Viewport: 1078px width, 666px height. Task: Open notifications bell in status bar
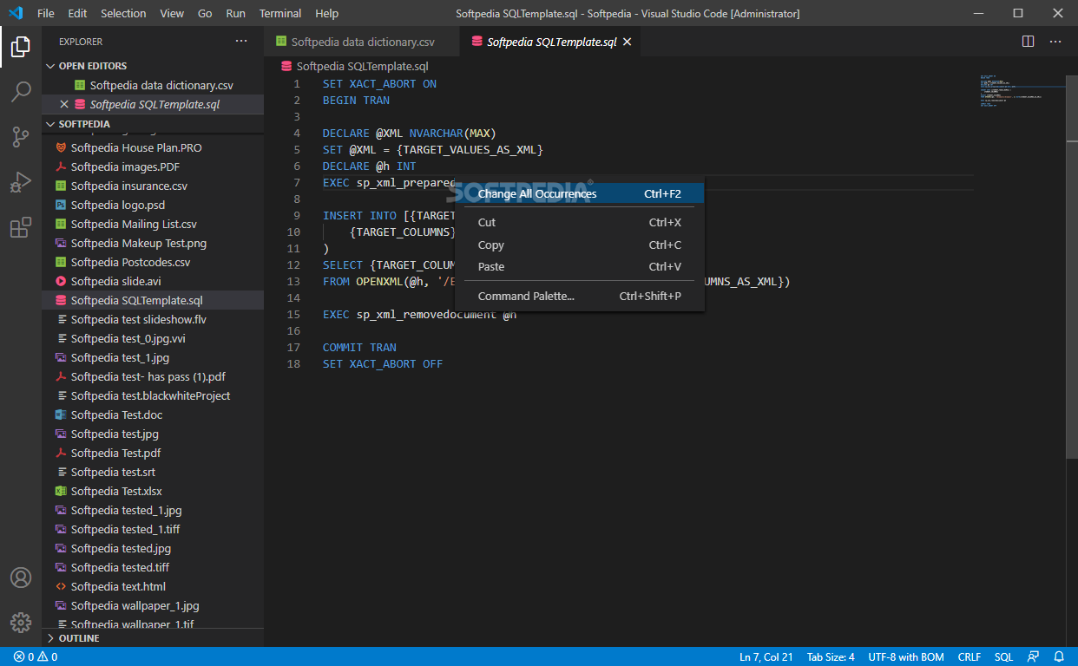pos(1059,656)
